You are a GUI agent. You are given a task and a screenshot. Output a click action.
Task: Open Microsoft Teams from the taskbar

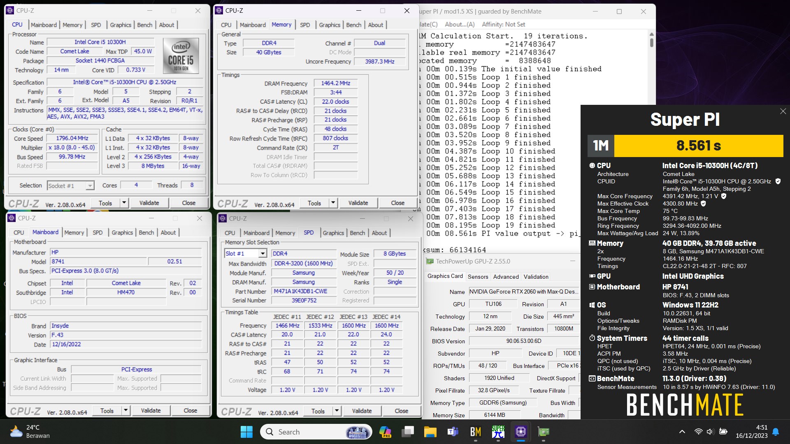[x=453, y=432]
